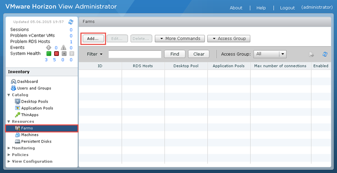Click the ThinApps green icon
This screenshot has width=337, height=173.
(18, 115)
